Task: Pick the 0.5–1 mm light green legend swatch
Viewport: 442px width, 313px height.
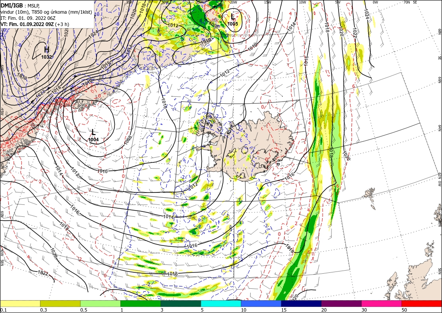Action: click(100, 303)
